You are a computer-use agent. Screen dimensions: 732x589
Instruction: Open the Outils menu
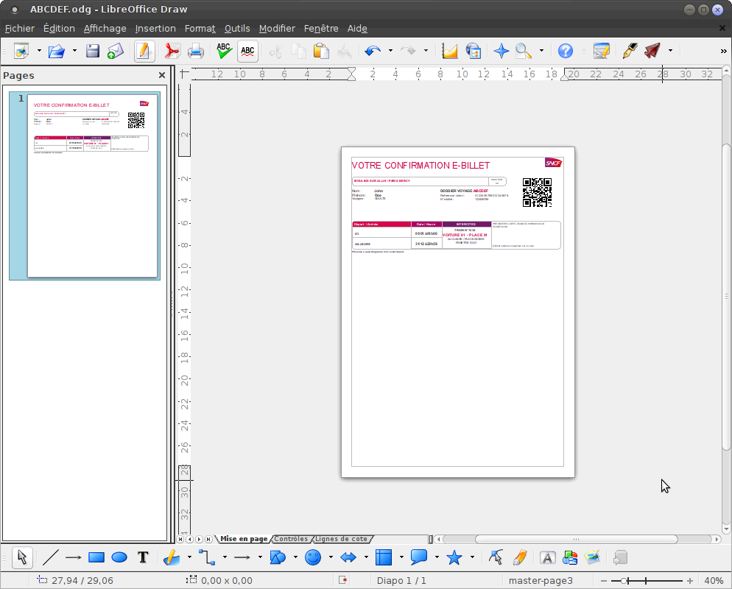coord(237,29)
